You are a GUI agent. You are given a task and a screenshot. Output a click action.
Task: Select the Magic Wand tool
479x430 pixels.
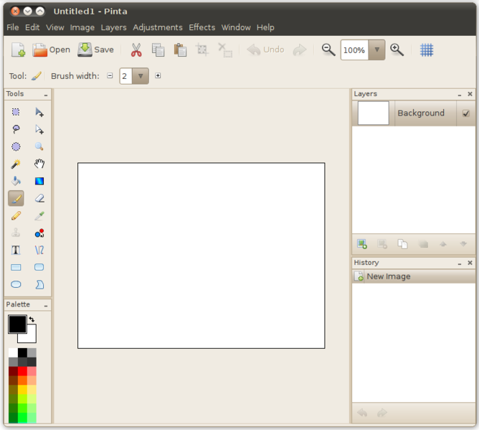pyautogui.click(x=16, y=164)
